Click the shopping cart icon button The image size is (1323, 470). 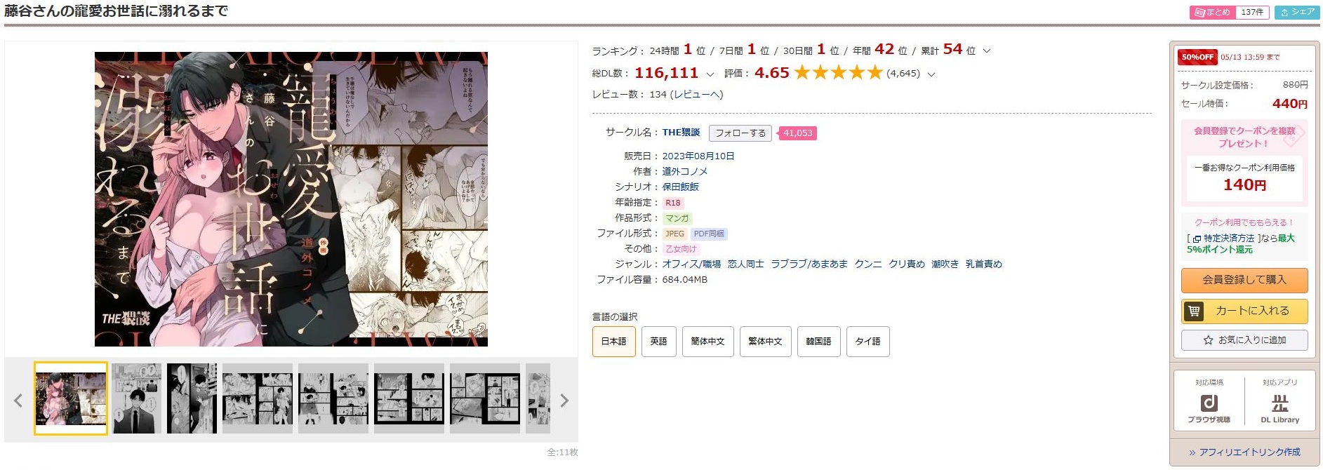(x=1195, y=311)
